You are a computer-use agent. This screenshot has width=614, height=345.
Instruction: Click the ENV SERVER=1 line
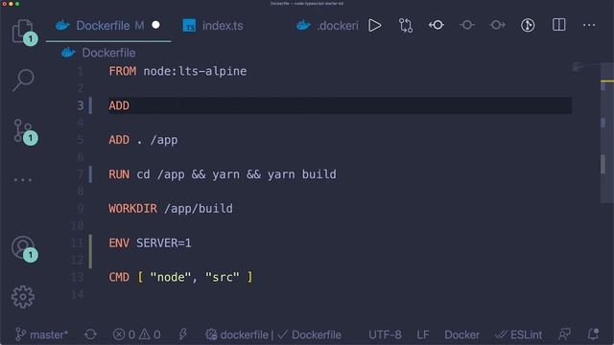point(150,243)
